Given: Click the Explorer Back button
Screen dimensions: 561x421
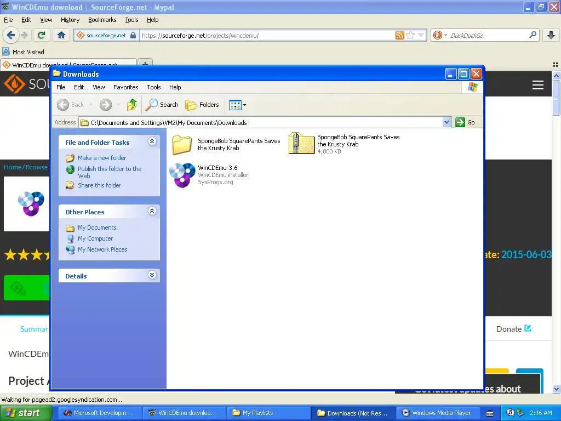Looking at the screenshot, I should coord(71,105).
